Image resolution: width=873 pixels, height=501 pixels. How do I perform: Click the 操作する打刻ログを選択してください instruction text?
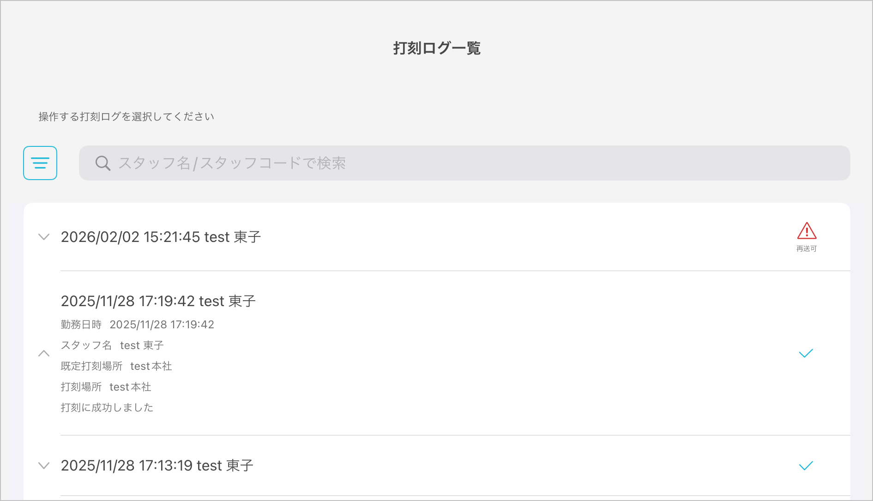(126, 116)
